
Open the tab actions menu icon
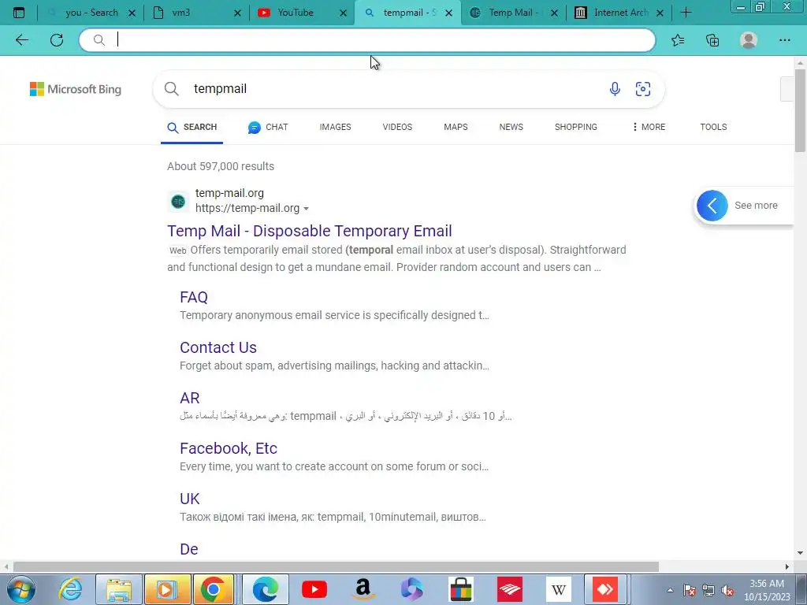[x=19, y=13]
